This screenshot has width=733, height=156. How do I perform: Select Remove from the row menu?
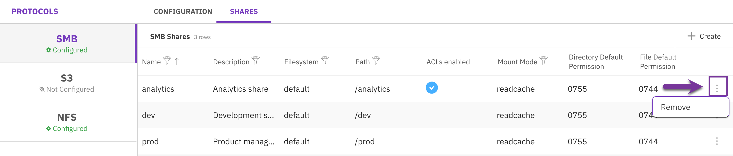pyautogui.click(x=675, y=107)
